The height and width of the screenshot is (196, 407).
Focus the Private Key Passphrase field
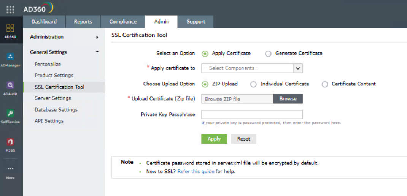(x=252, y=114)
